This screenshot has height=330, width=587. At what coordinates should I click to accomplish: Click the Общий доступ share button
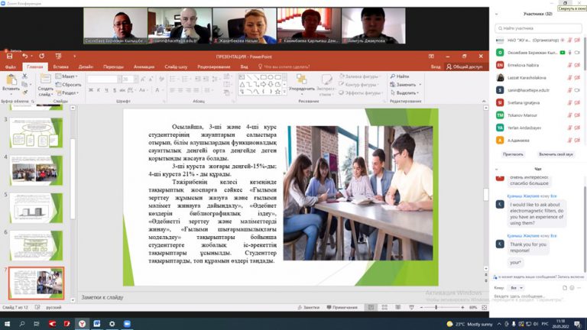click(x=465, y=66)
